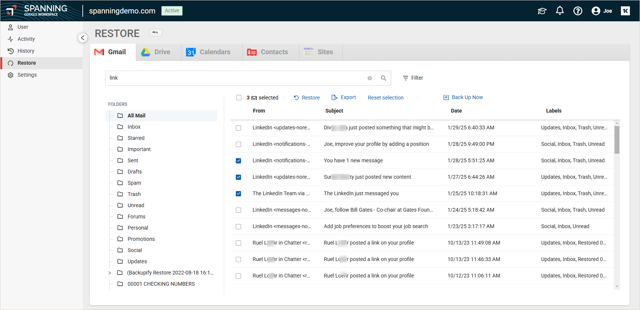640x310 pixels.
Task: Check the 'follow Bill Gates' email checkbox
Action: pyautogui.click(x=238, y=210)
